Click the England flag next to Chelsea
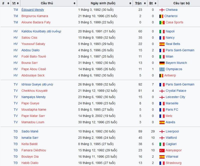This screenshot has width=200, height=166. point(162,10)
